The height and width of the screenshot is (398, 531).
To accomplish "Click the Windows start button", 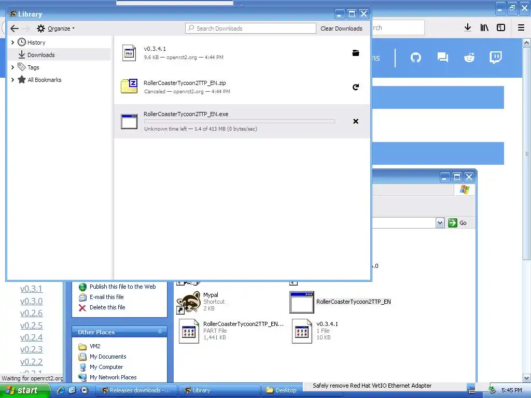I will point(24,391).
